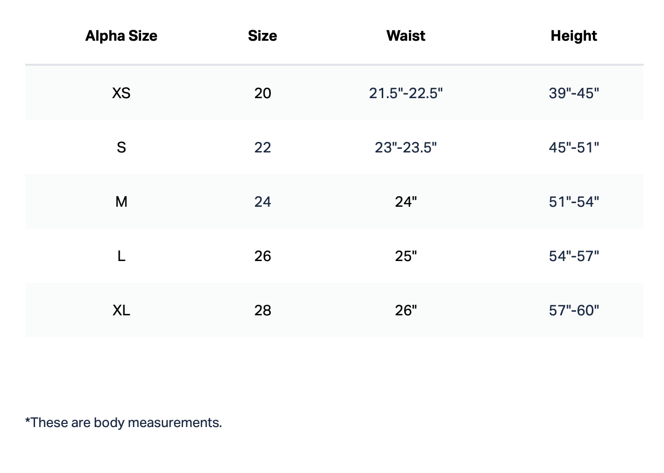Click the M alpha size row label

(x=121, y=202)
